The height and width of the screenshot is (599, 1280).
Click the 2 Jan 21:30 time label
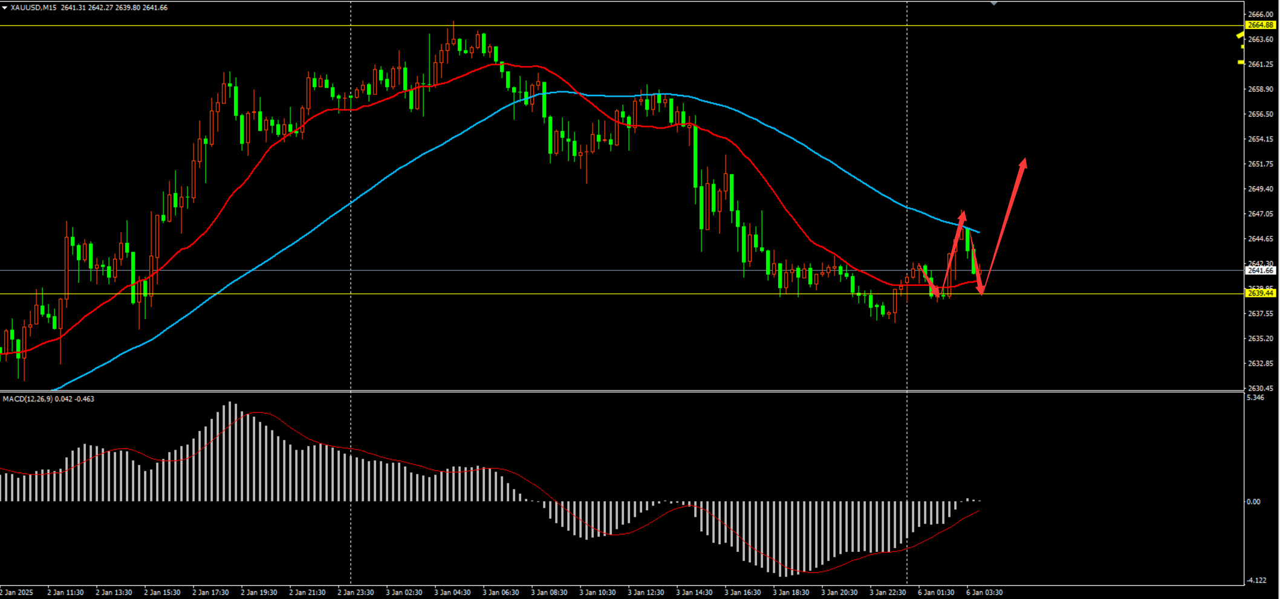point(307,592)
